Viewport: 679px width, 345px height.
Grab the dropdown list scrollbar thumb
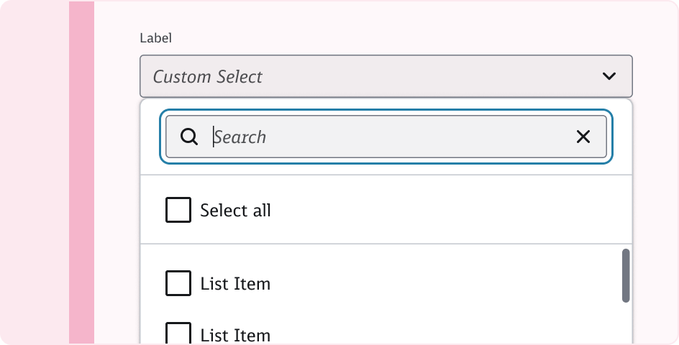[x=626, y=275]
